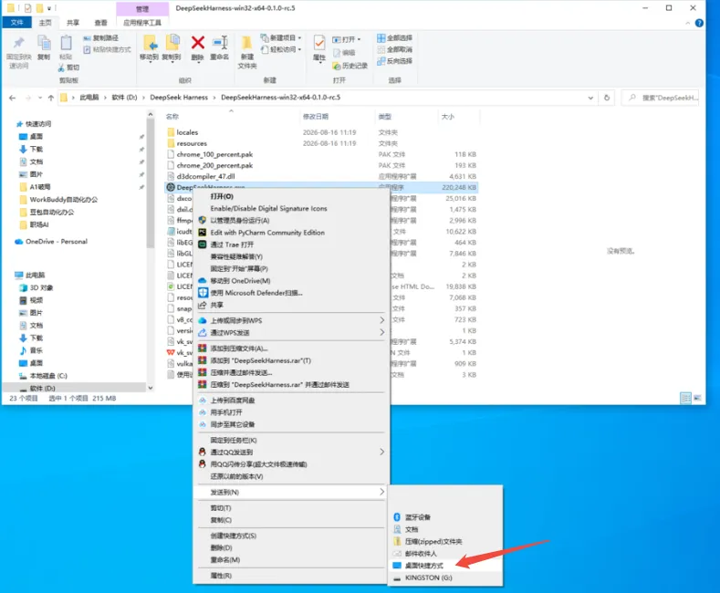Click 此电脑 in the breadcrumb path
The image size is (720, 593).
tap(89, 98)
